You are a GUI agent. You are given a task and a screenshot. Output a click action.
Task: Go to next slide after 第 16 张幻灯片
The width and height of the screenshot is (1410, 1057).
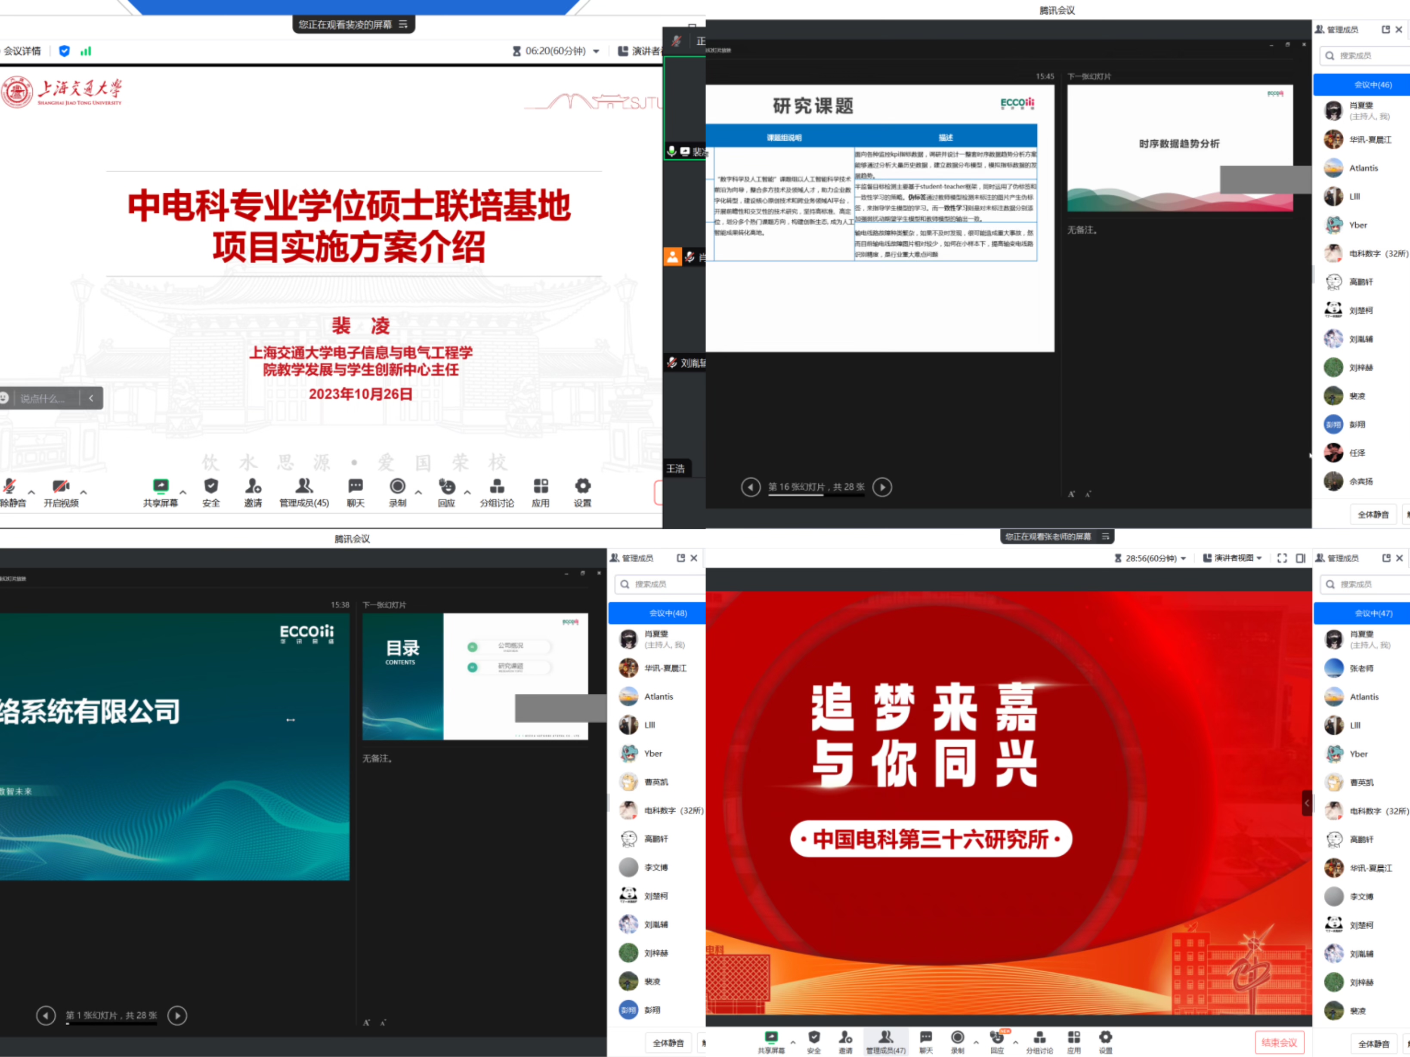coord(882,487)
